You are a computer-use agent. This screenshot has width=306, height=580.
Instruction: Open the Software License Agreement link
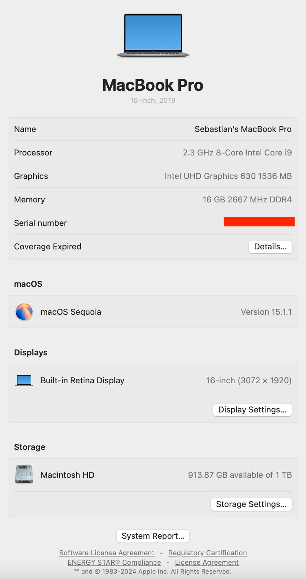107,553
